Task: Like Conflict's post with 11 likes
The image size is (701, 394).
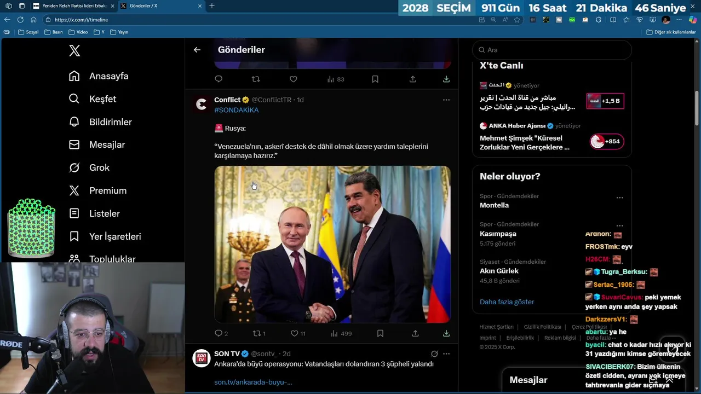Action: (298, 333)
